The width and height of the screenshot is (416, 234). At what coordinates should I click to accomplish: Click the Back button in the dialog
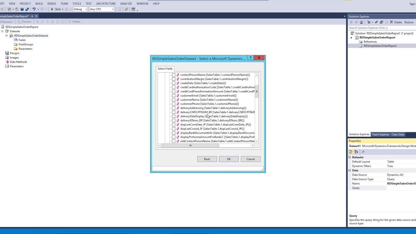point(207,159)
